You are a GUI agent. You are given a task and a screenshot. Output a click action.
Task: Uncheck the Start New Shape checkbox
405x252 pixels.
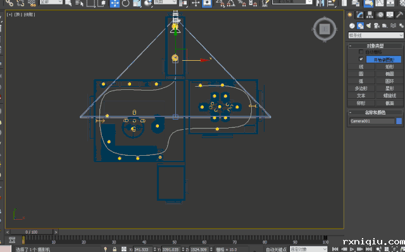[361, 59]
